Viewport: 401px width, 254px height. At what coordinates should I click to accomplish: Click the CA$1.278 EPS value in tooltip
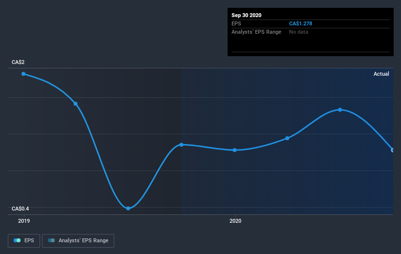tap(300, 23)
